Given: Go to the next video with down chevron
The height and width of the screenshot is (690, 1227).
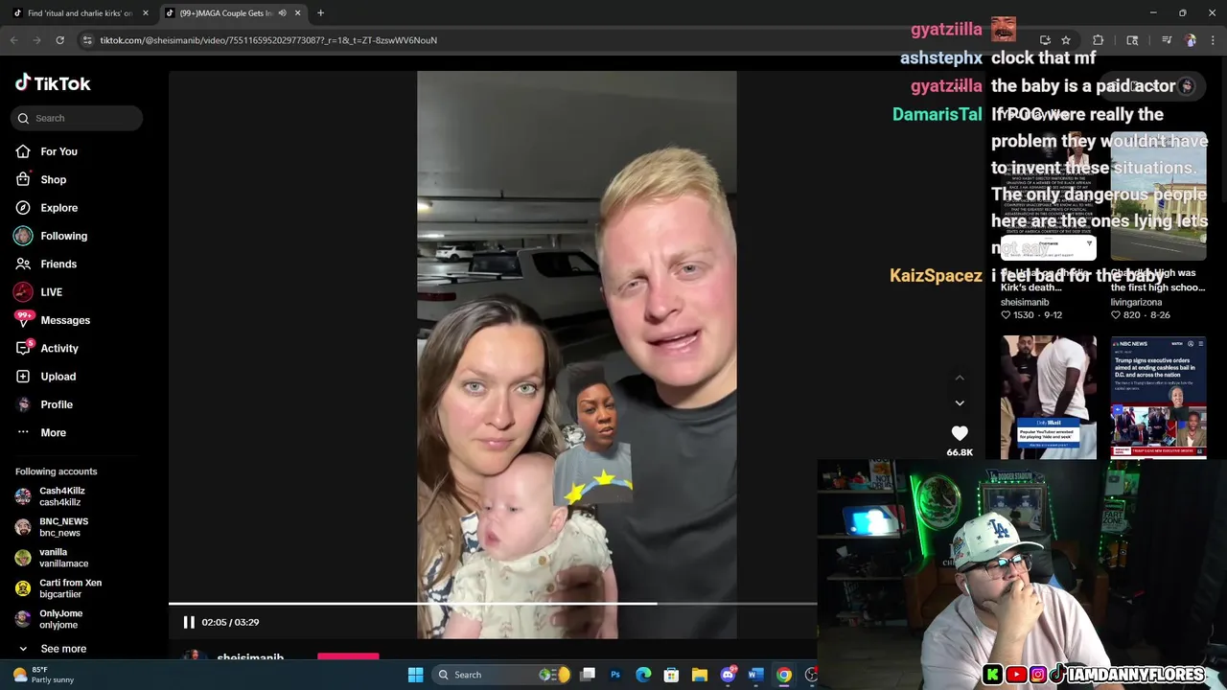Looking at the screenshot, I should click(x=960, y=403).
